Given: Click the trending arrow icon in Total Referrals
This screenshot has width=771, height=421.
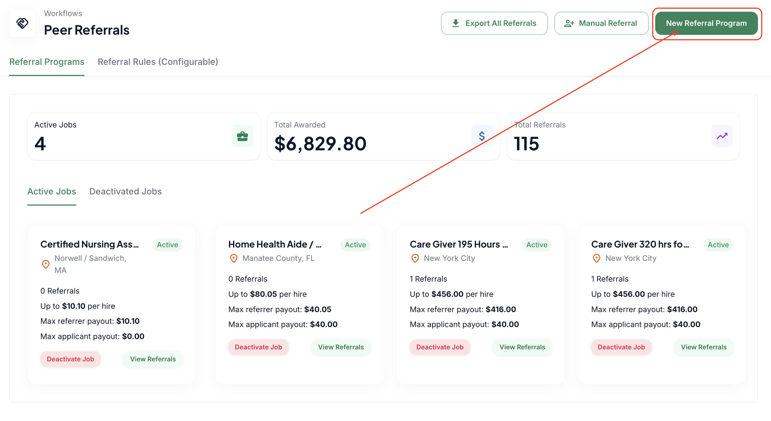Looking at the screenshot, I should click(722, 136).
